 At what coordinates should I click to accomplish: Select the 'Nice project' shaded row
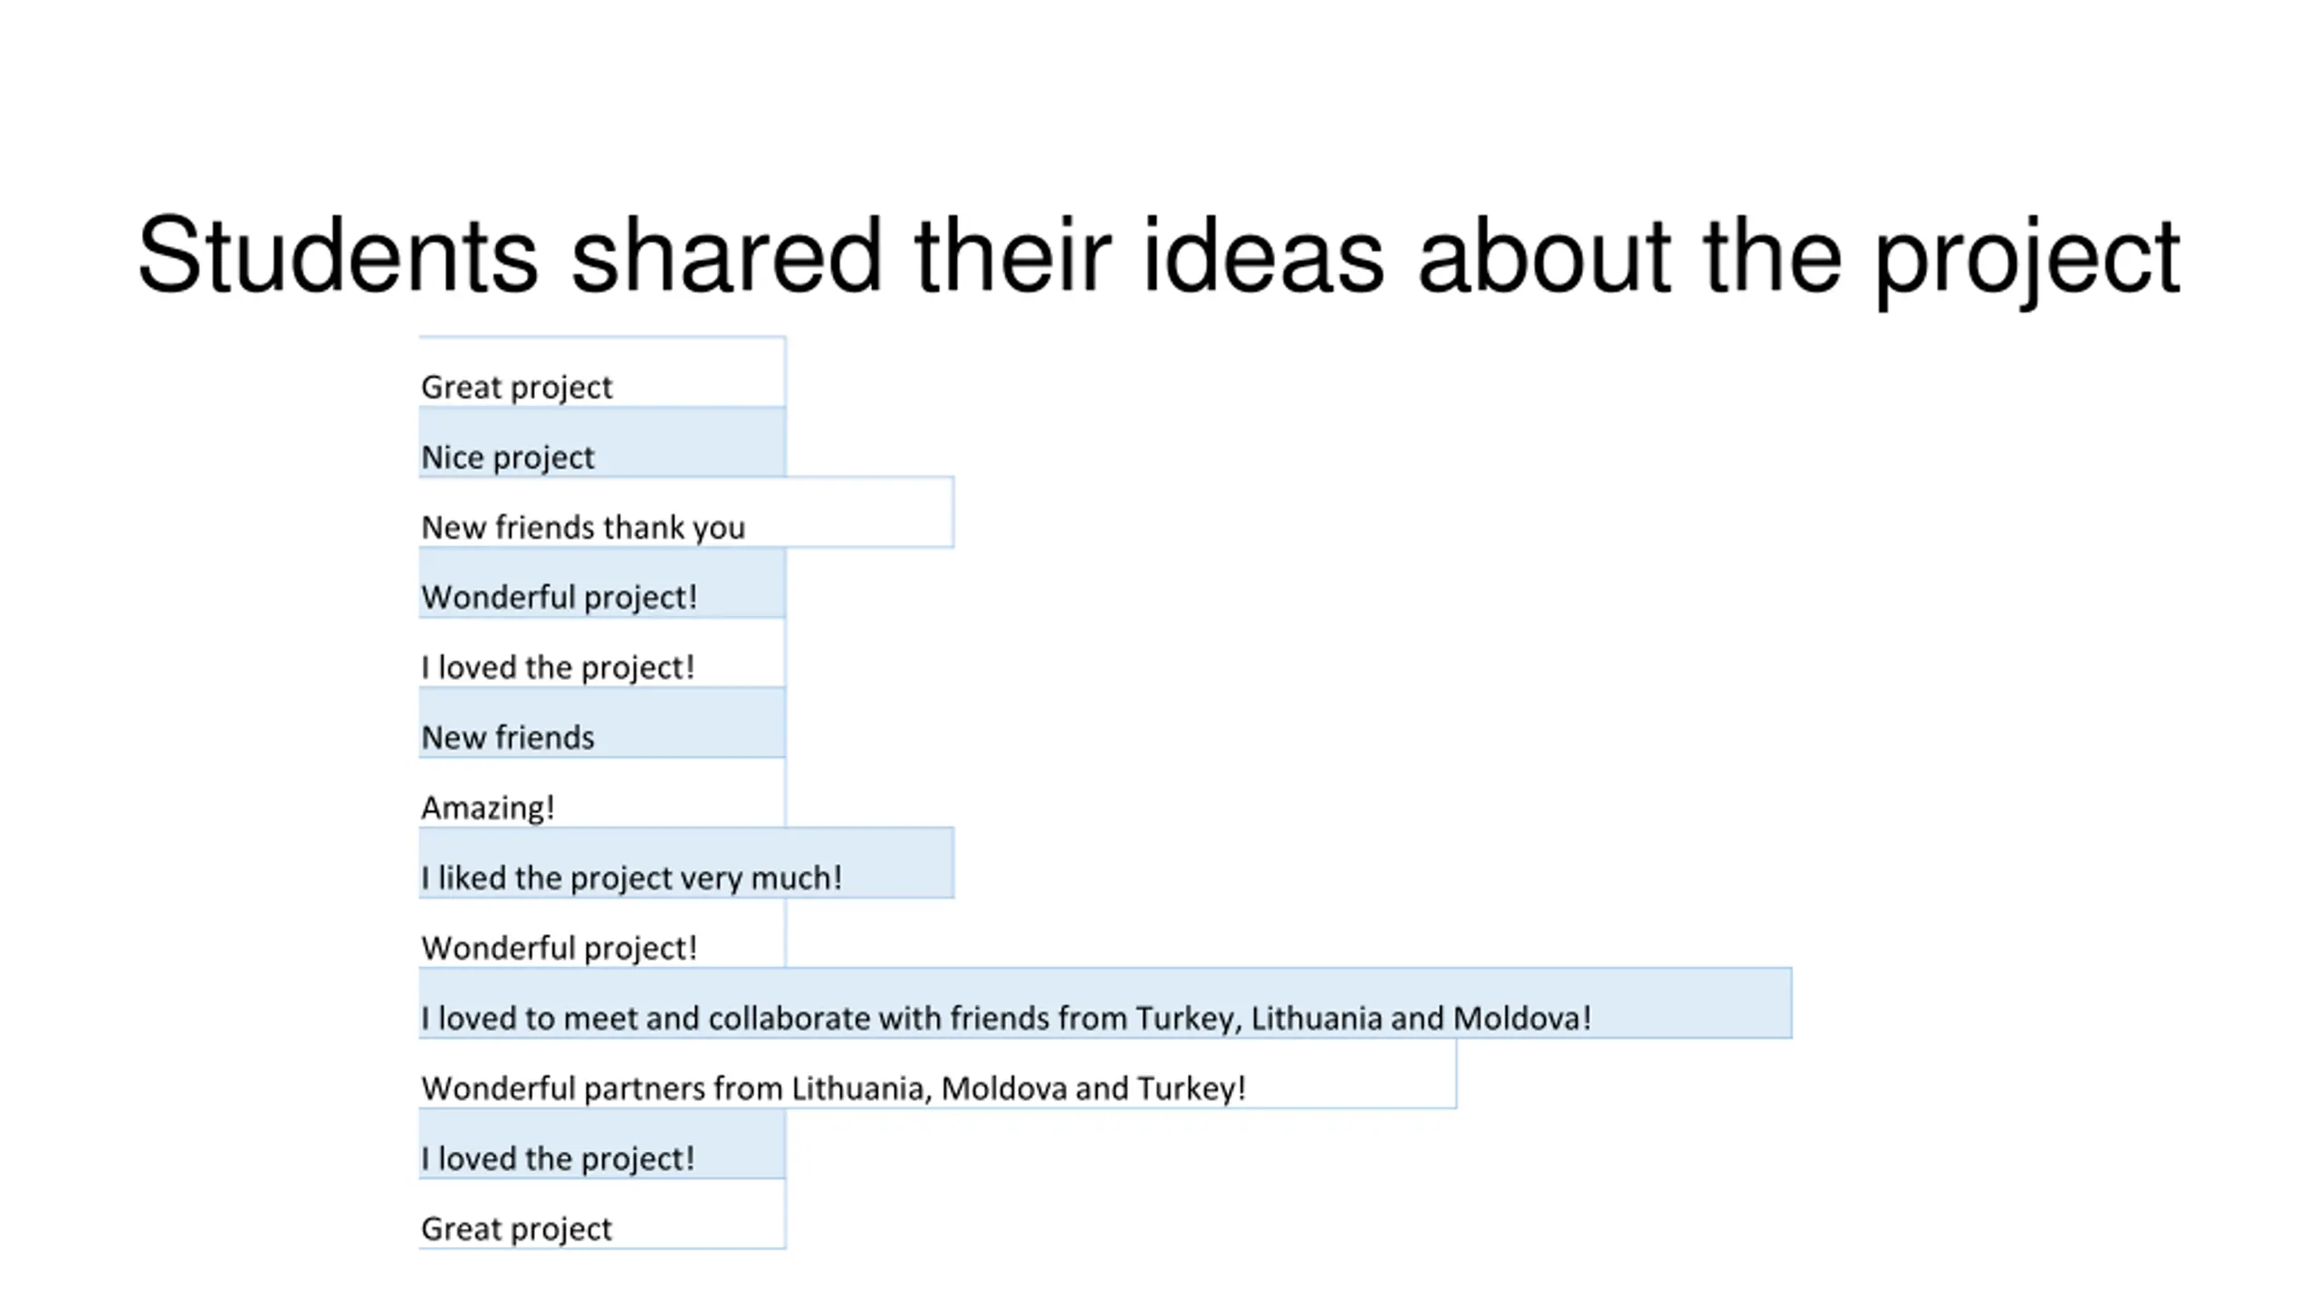point(602,442)
